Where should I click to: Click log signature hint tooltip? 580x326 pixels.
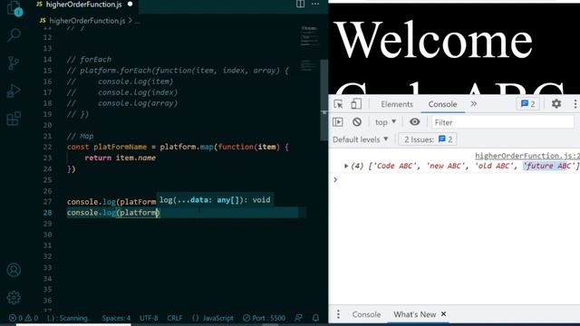[215, 200]
